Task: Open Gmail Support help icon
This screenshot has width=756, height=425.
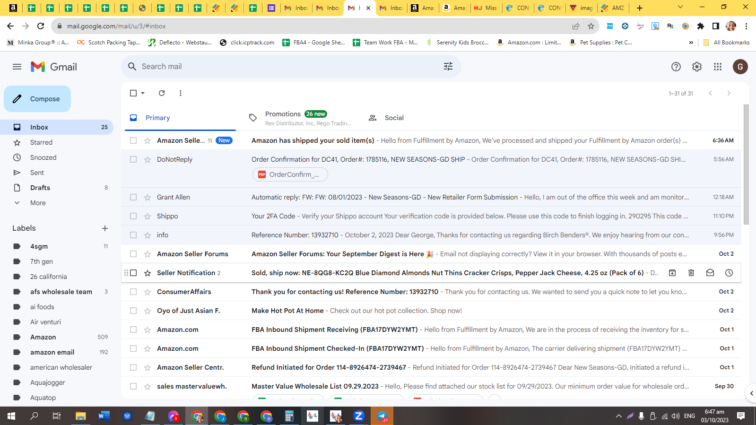Action: click(x=676, y=67)
